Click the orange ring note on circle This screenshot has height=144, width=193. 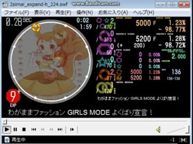point(36,27)
